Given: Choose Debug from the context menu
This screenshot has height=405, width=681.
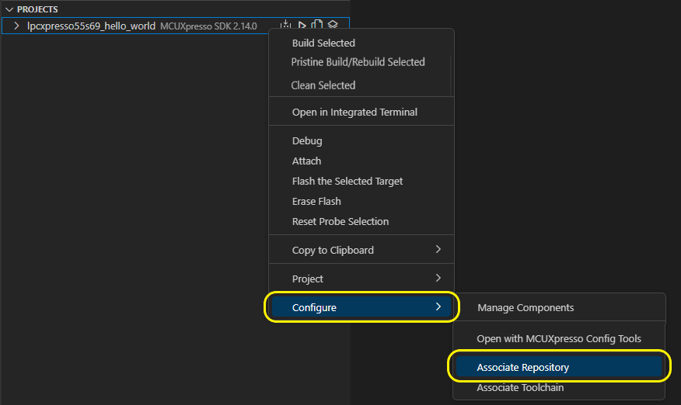Looking at the screenshot, I should pos(361,141).
